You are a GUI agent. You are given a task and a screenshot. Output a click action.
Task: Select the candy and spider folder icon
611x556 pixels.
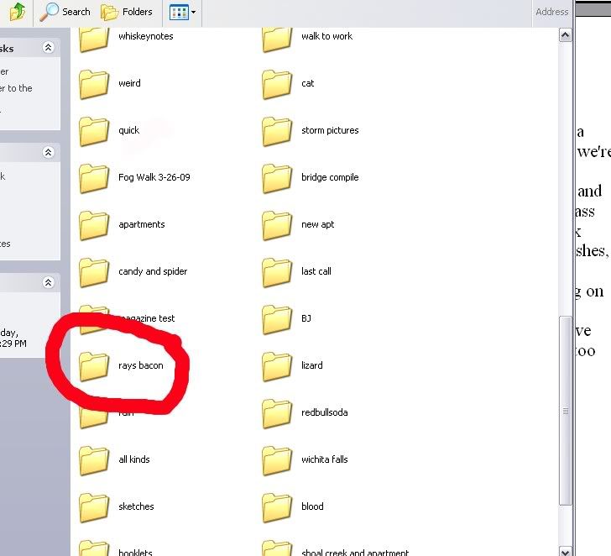(x=94, y=272)
